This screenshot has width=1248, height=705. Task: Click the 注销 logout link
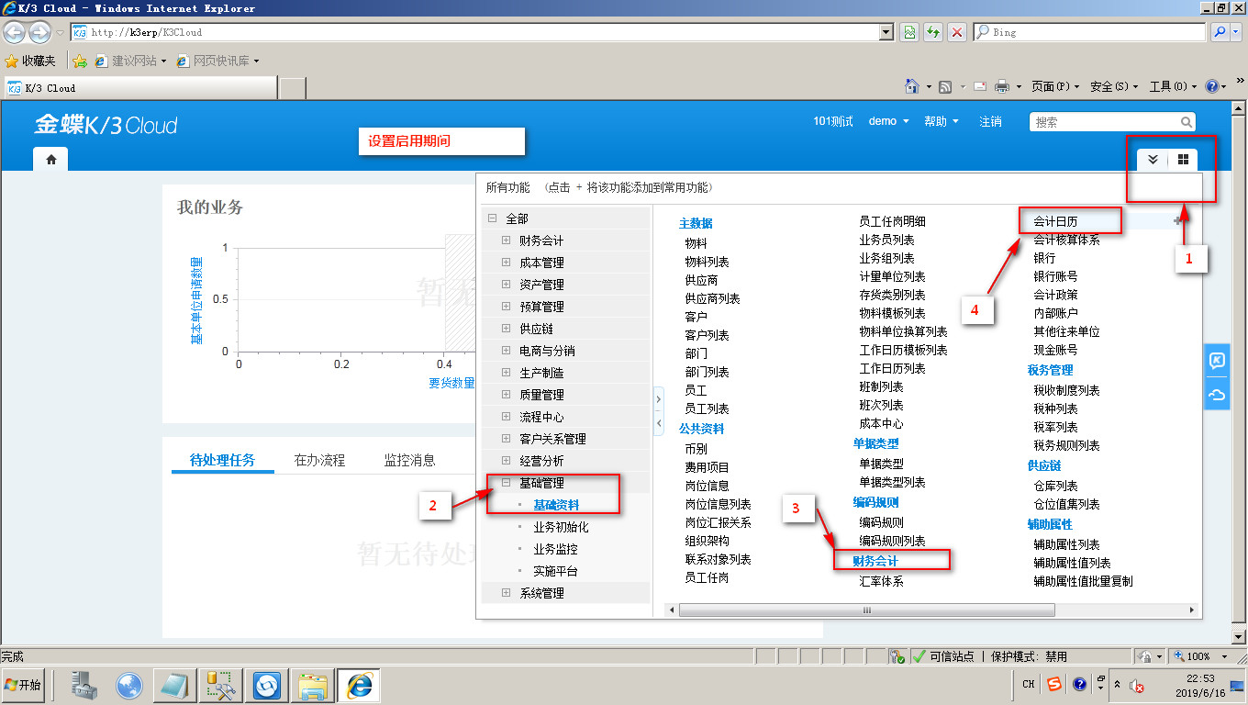click(x=990, y=121)
